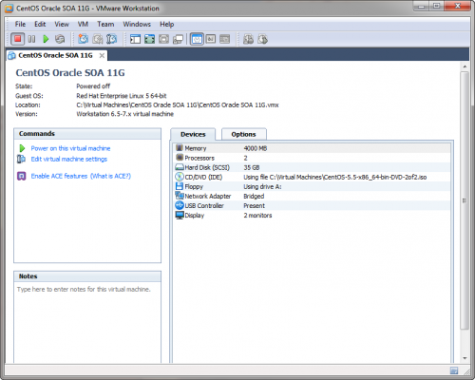The height and width of the screenshot is (380, 475).
Task: Enter full screen mode from the toolbar
Action: tap(149, 39)
